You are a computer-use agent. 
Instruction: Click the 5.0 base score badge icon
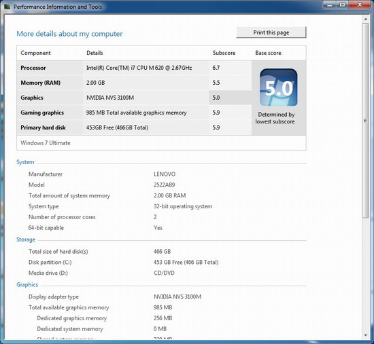pos(279,88)
